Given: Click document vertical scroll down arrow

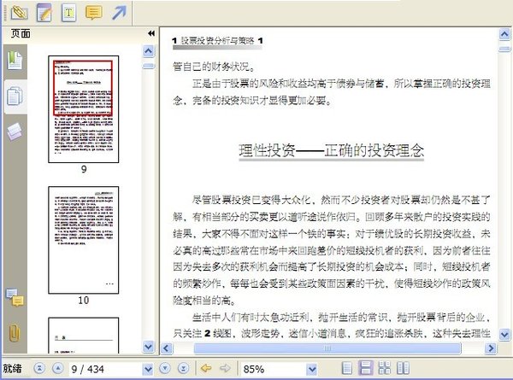Looking at the screenshot, I should point(504,334).
